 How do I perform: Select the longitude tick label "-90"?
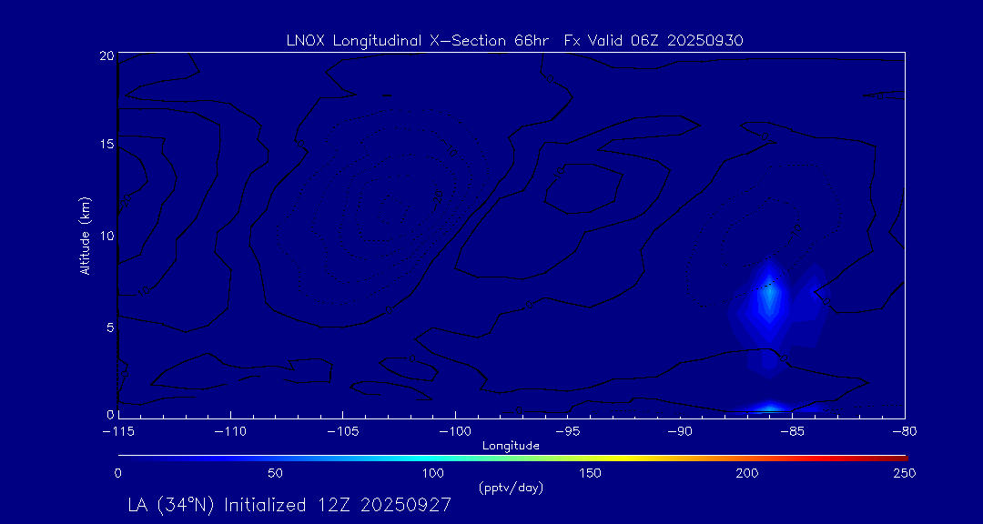(x=680, y=432)
